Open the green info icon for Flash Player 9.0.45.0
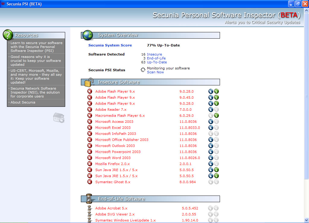This screenshot has width=309, height=223. click(216, 97)
